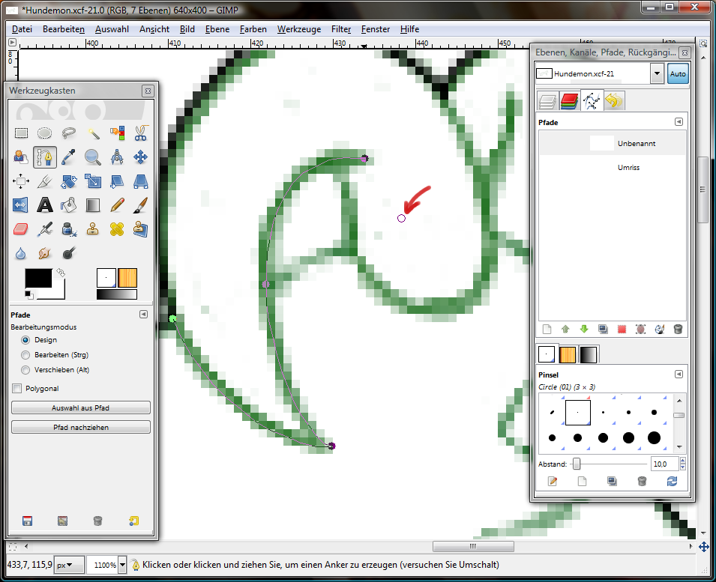Viewport: 716px width, 582px height.
Task: Open the unit px dropdown in status bar
Action: (x=69, y=565)
